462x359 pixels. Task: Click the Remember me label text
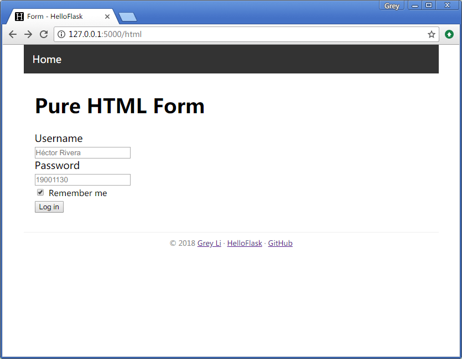[78, 193]
